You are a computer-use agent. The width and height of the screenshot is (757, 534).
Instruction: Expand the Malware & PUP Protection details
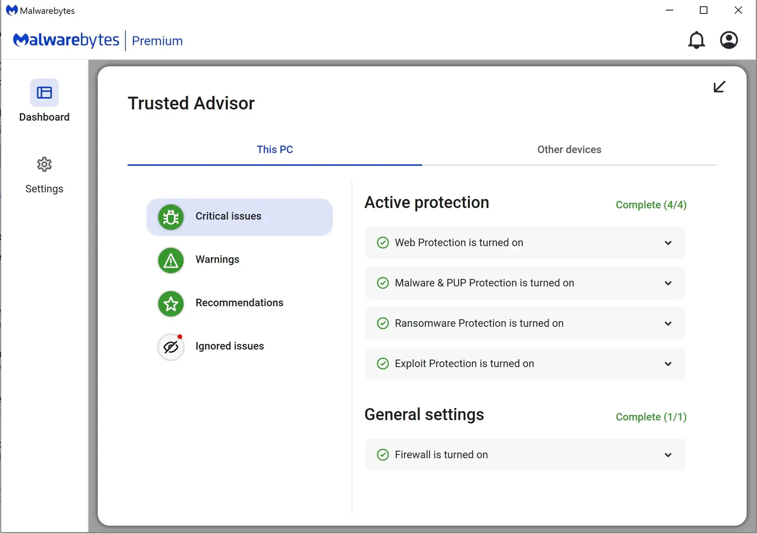[668, 283]
